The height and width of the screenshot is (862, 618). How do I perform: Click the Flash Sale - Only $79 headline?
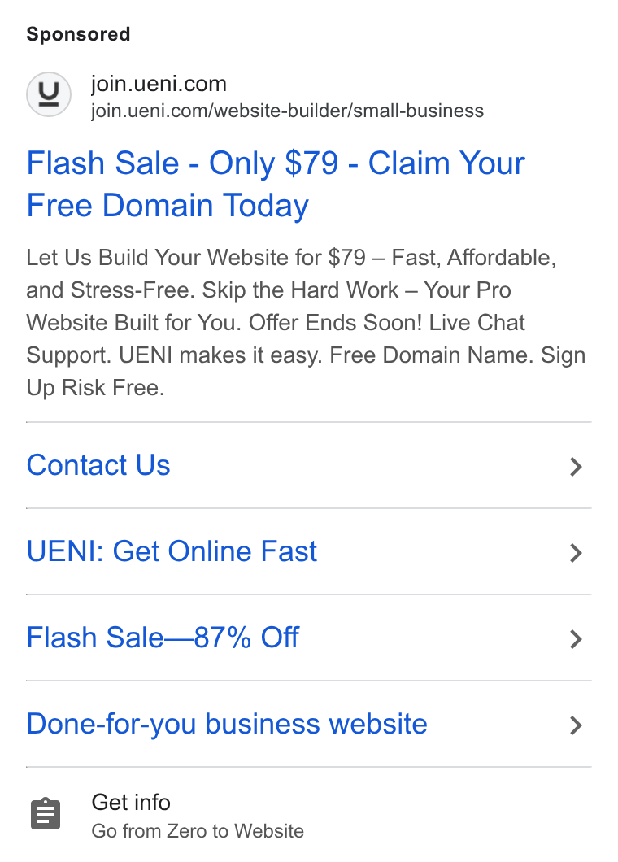276,184
